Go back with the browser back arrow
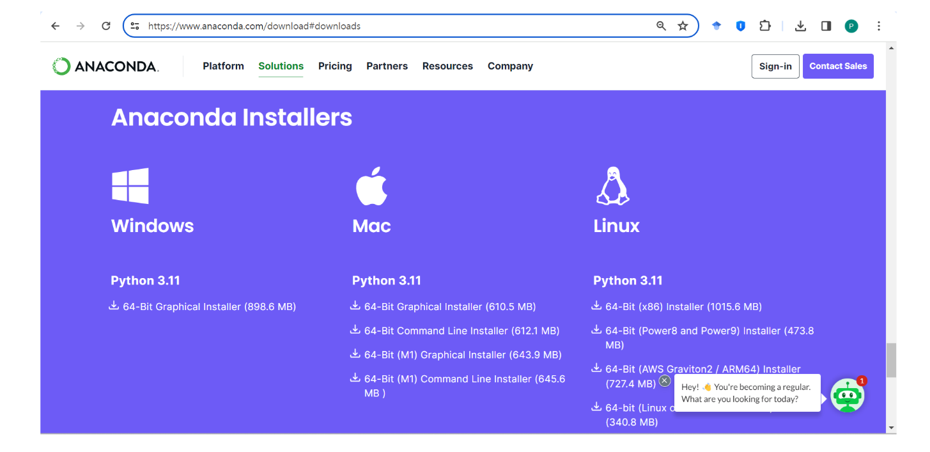This screenshot has width=930, height=452. [x=56, y=26]
